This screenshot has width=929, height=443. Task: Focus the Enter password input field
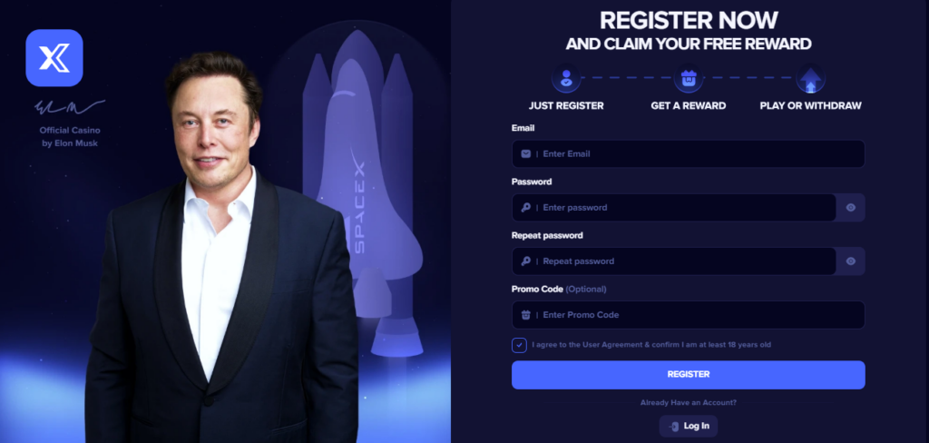click(x=674, y=208)
